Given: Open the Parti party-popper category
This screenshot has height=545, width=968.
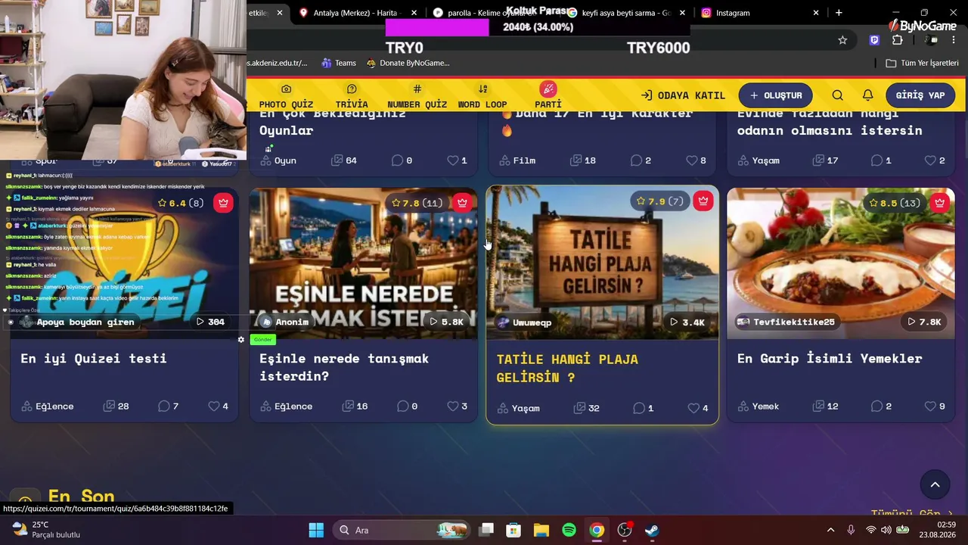Looking at the screenshot, I should [x=548, y=96].
